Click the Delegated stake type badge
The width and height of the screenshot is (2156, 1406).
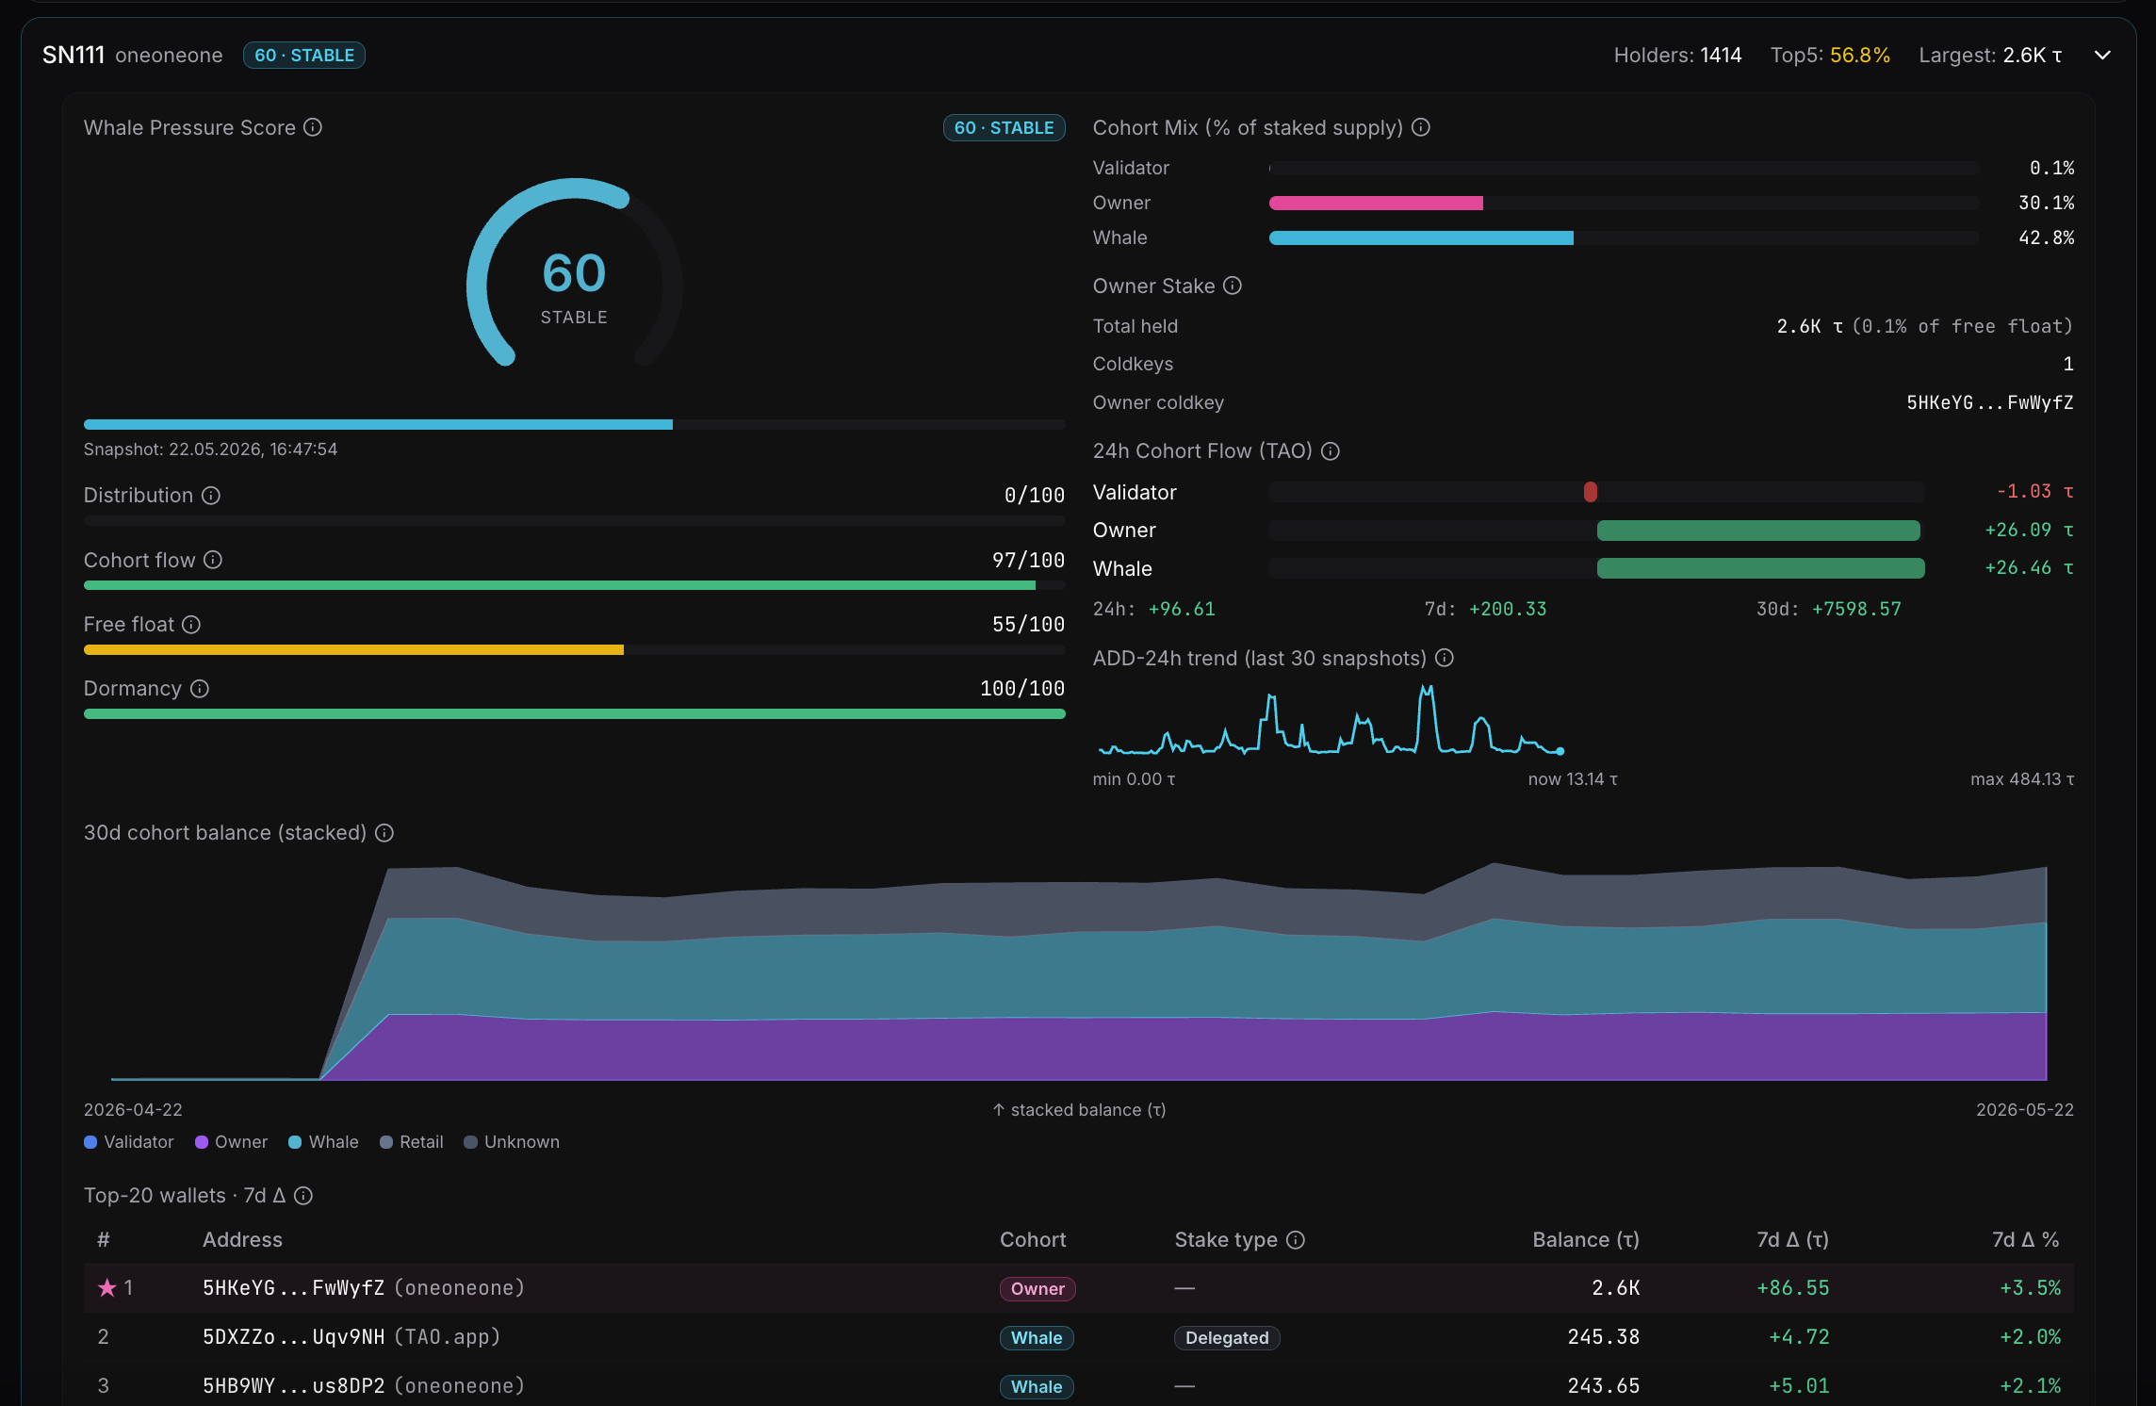click(1227, 1338)
